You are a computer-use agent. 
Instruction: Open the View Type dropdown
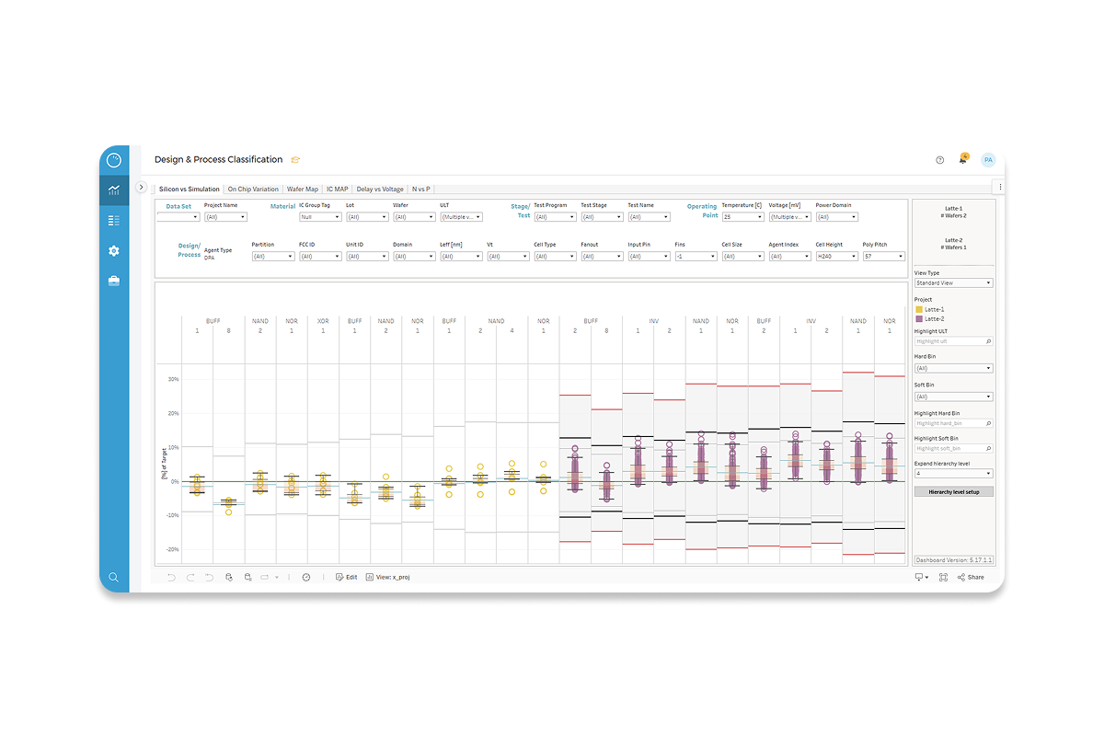point(953,282)
